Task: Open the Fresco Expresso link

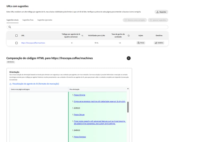Action: click(x=80, y=137)
